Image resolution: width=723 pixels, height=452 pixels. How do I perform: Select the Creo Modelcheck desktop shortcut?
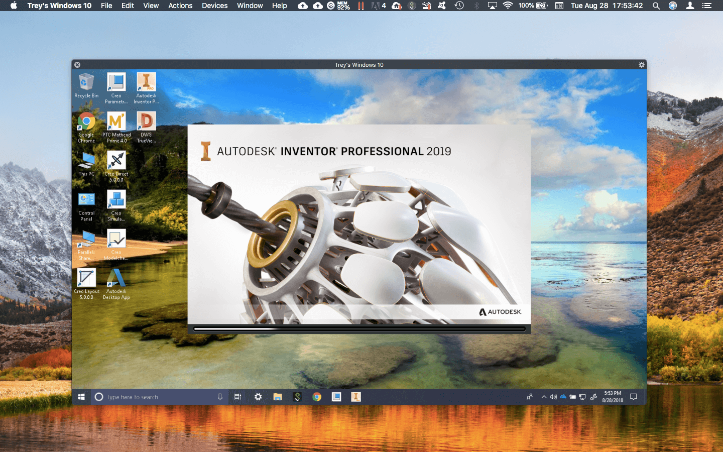pos(116,245)
